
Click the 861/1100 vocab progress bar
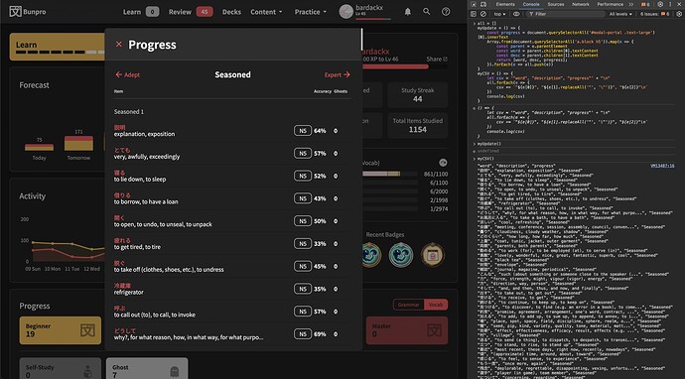[x=389, y=174]
